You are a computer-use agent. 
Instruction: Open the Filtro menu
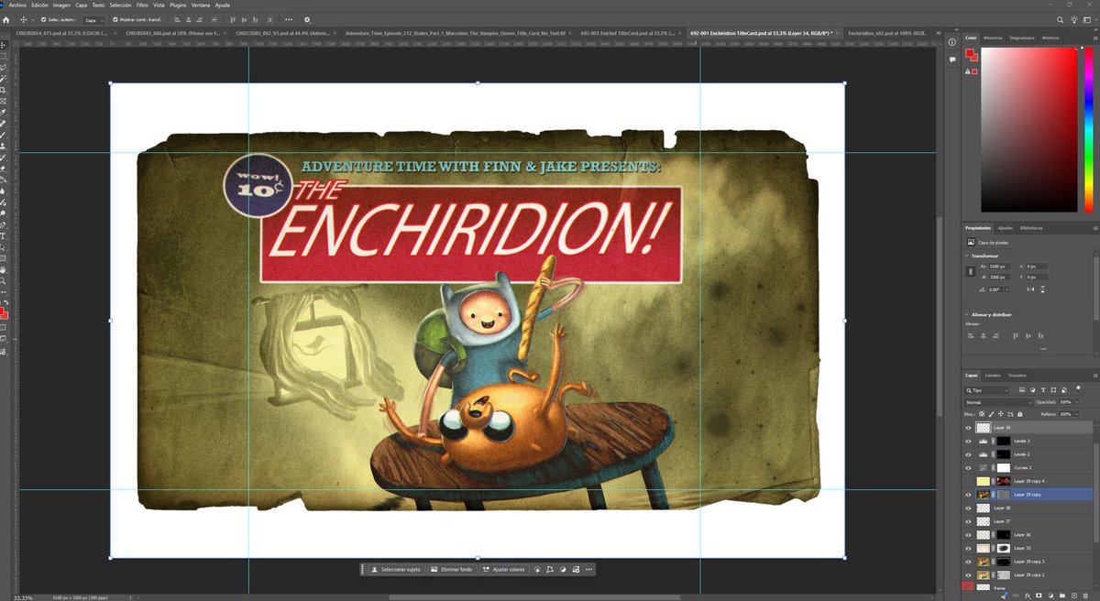[142, 5]
